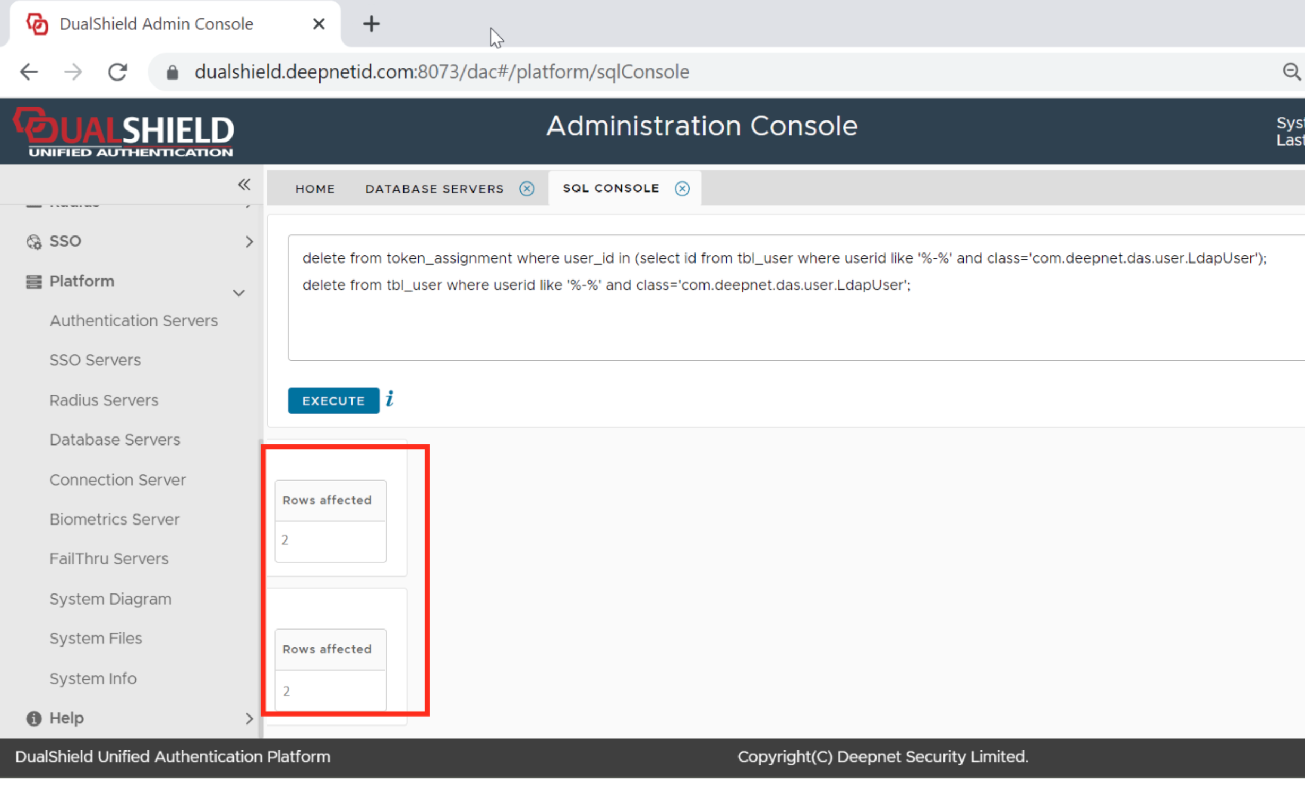
Task: Open Radius Servers in sidebar
Action: click(104, 400)
